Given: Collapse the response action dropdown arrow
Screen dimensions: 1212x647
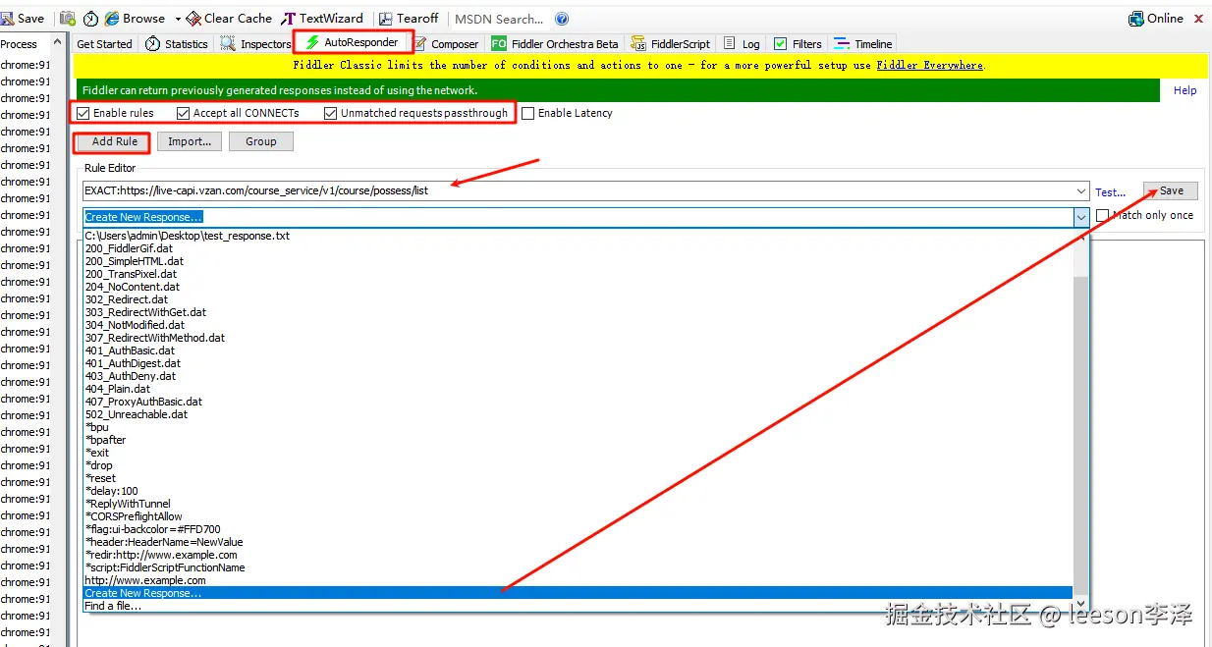Looking at the screenshot, I should coord(1081,217).
